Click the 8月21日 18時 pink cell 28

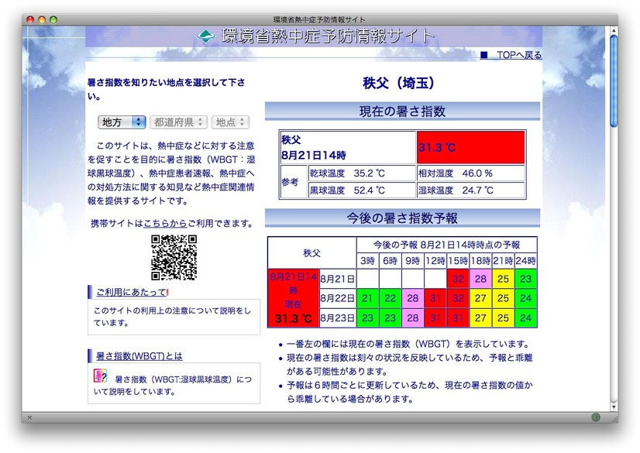point(480,279)
